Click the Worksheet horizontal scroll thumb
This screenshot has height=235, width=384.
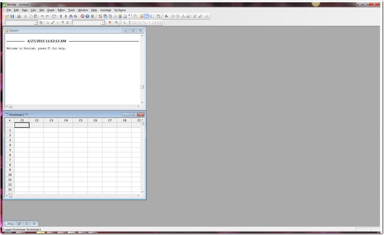(11, 196)
